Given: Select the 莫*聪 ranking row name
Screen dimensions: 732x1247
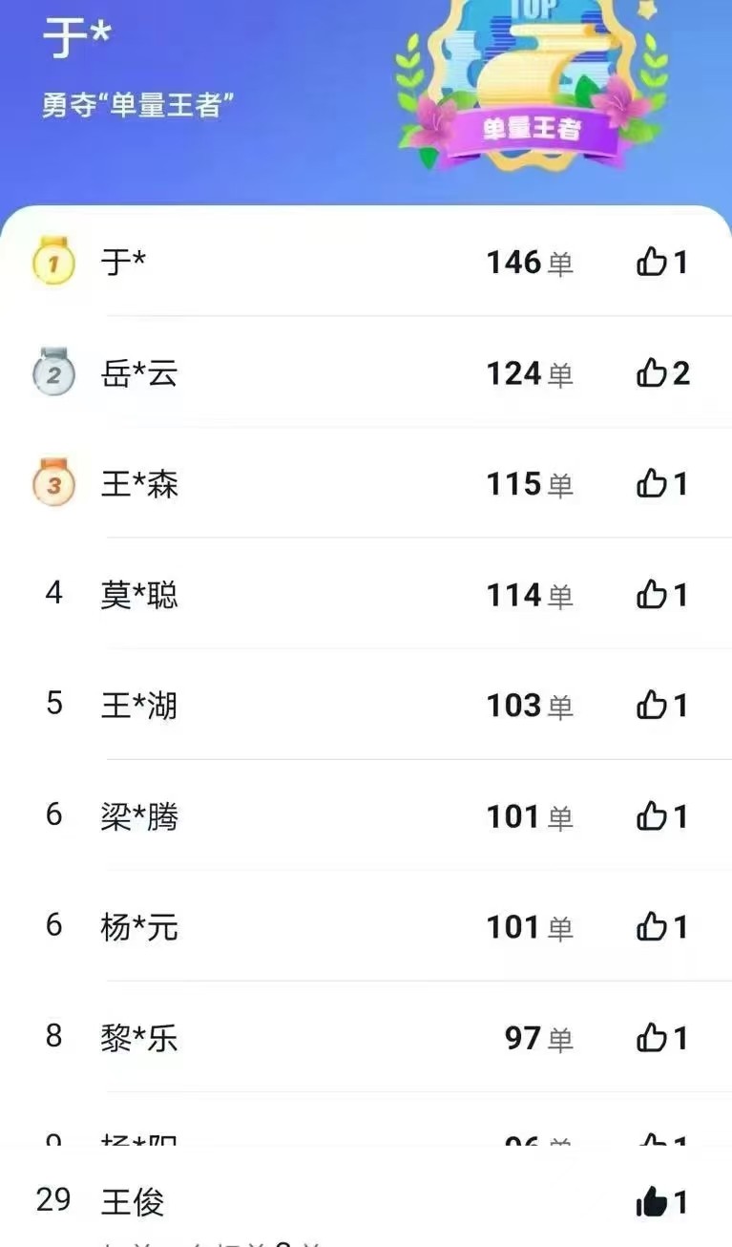Looking at the screenshot, I should 139,596.
